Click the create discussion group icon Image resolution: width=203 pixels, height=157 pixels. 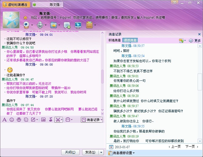(x=67, y=25)
